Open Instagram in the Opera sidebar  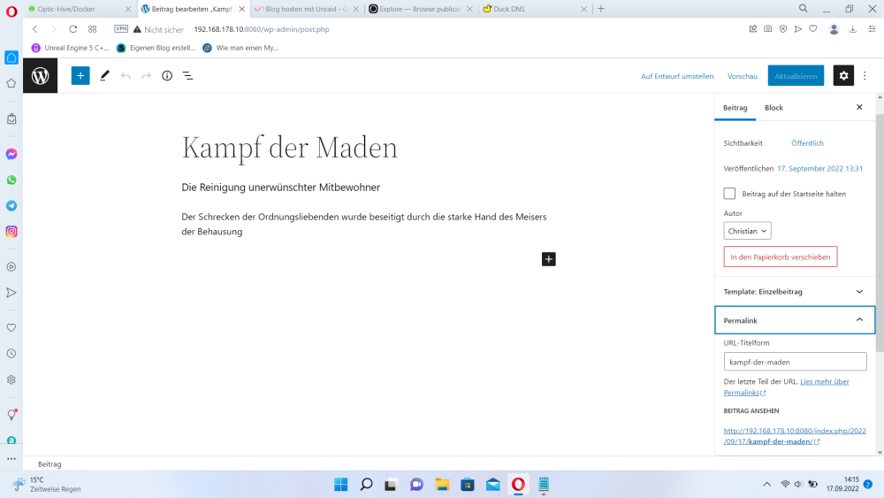11,231
